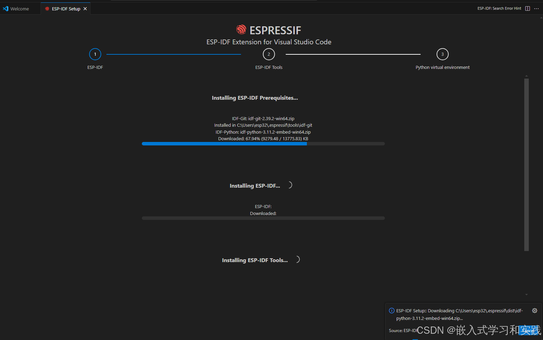Click the scrollbar down arrow
Screen dimensions: 543x340
(526, 295)
